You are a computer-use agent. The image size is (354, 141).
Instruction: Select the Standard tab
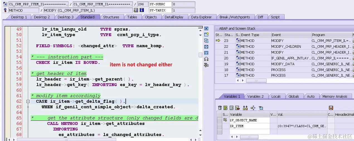[88, 17]
